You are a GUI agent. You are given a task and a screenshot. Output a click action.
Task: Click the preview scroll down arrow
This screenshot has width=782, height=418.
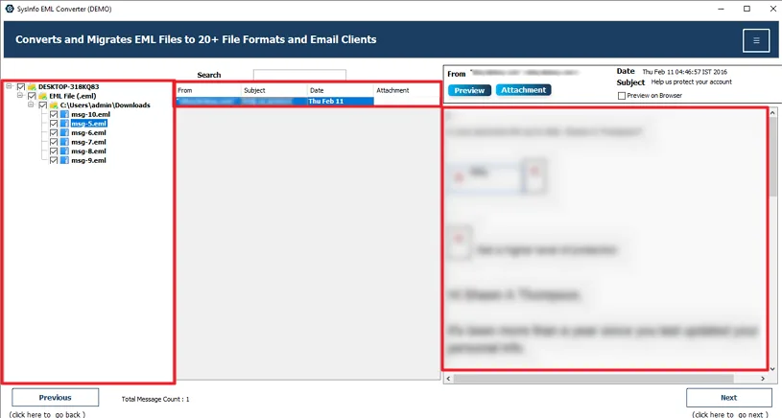click(x=772, y=369)
